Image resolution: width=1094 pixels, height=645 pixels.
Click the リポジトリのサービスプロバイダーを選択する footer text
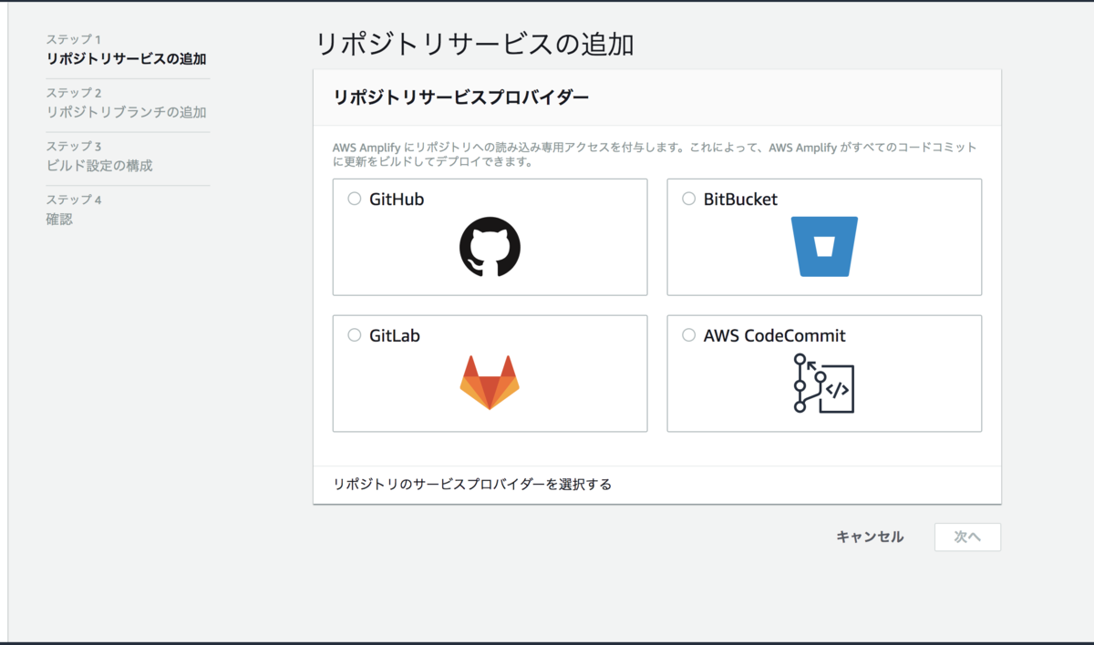472,485
